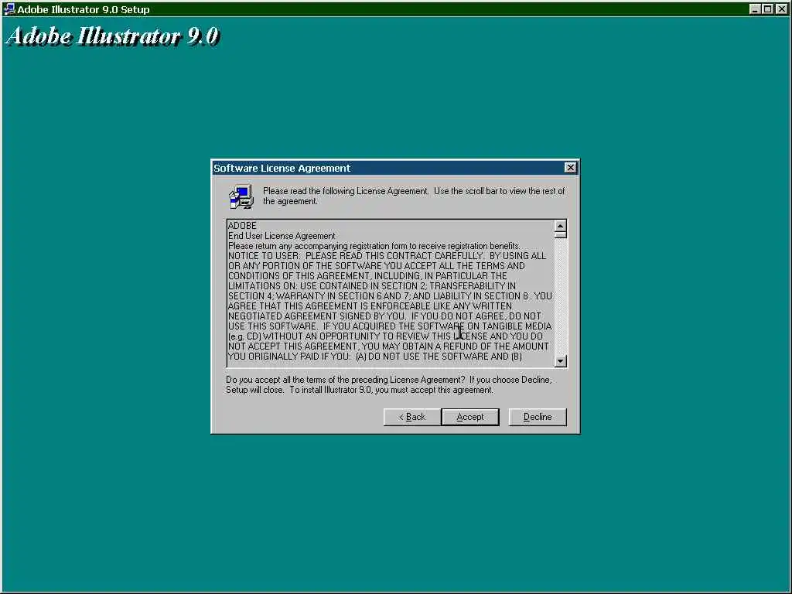Click the setup computer icon in dialog
Viewport: 792px width, 594px height.
point(241,196)
